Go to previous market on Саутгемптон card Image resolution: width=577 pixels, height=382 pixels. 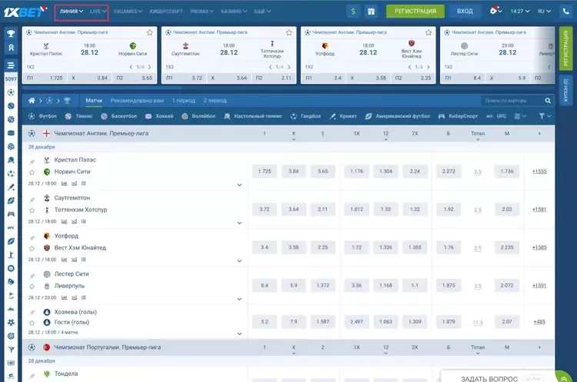pyautogui.click(x=270, y=67)
